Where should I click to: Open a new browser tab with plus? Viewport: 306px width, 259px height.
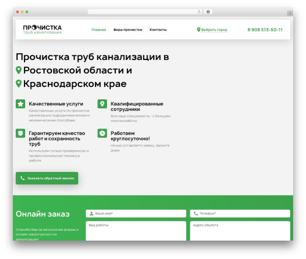tap(290, 13)
